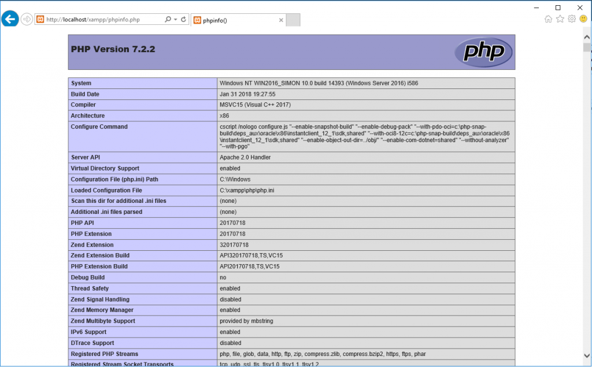The image size is (592, 367).
Task: Click the "Configure Command" label
Action: (99, 127)
